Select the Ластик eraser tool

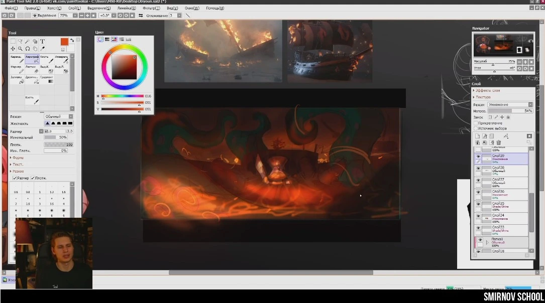[31, 69]
